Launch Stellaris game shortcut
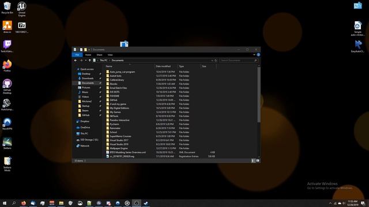Screen dimensions: 369x207 7,143
